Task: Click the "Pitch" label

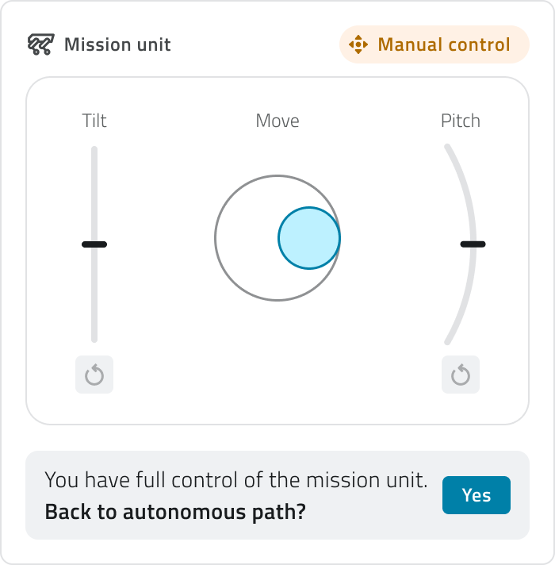Action: click(x=461, y=121)
